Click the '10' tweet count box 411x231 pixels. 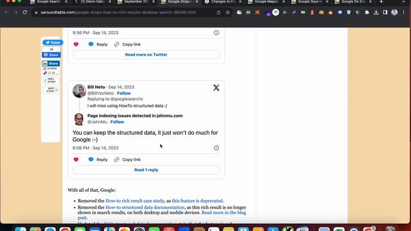coord(51,49)
